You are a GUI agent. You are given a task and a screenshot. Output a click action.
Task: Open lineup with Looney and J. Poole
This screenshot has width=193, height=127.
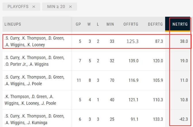click(x=30, y=100)
